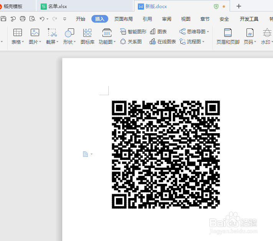Select the 新版.docx document tab

point(182,6)
